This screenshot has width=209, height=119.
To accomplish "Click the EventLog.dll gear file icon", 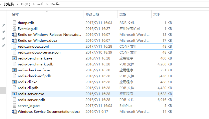I will (x=14, y=28).
